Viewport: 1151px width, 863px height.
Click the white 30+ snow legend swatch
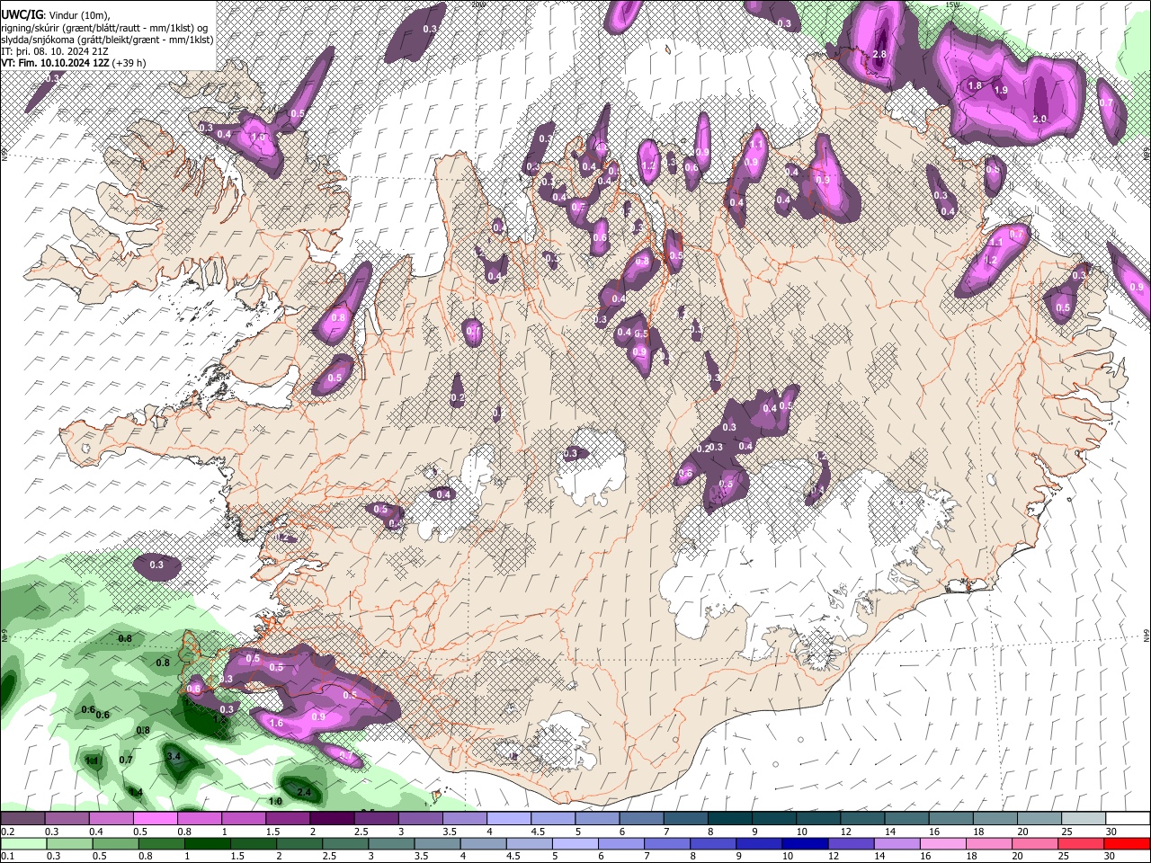click(1129, 819)
